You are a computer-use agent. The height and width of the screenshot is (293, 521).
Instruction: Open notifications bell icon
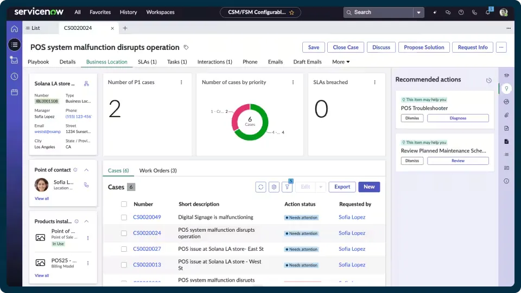(x=488, y=12)
